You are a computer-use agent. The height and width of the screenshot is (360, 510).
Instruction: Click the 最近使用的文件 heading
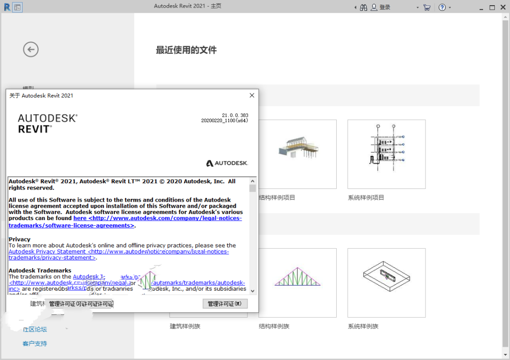pos(187,50)
